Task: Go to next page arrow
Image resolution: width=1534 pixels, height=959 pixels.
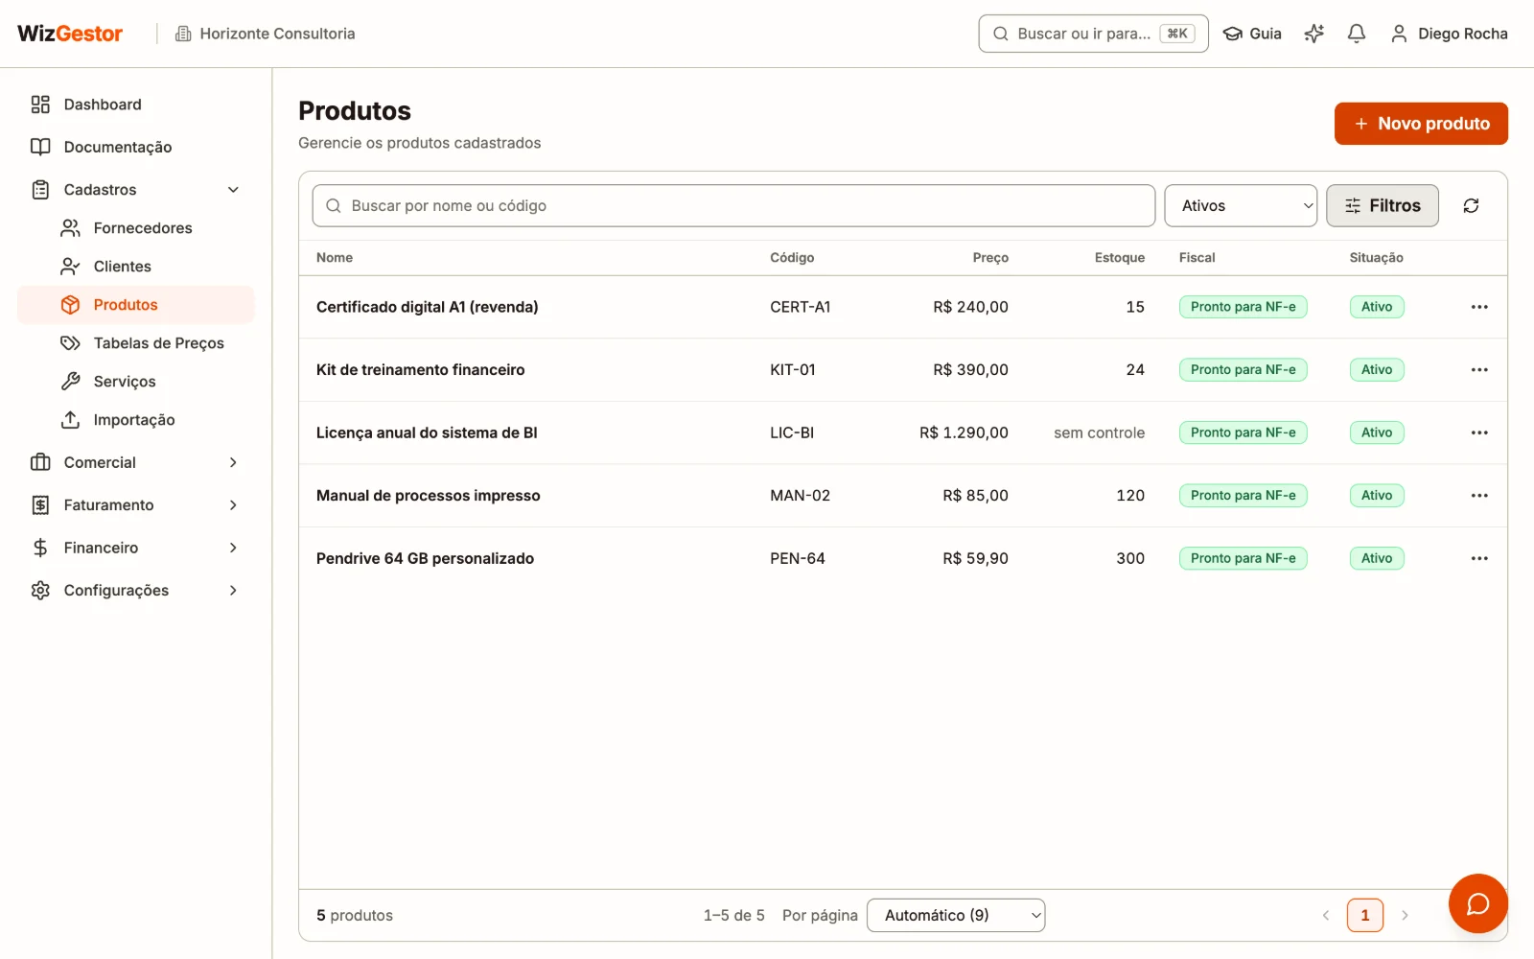Action: (x=1405, y=915)
